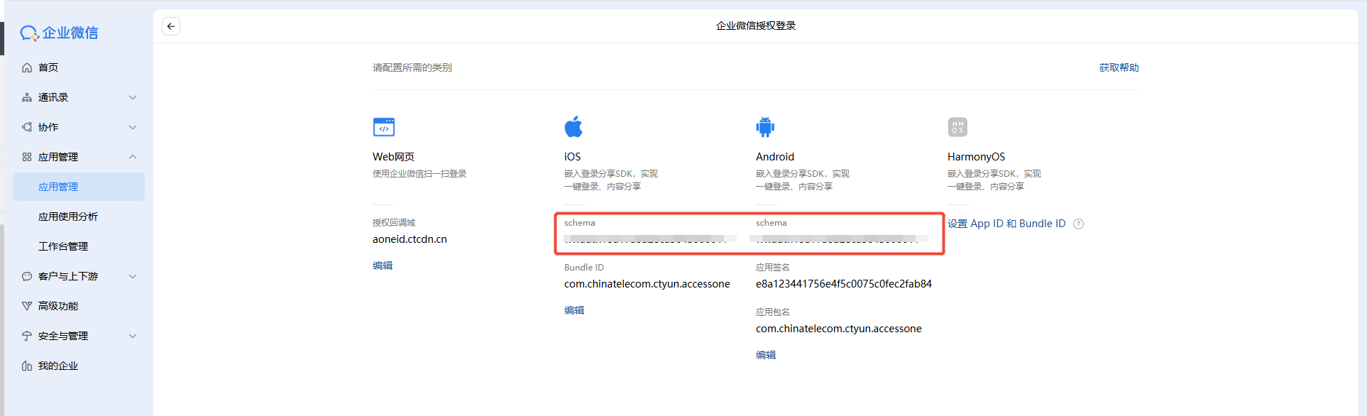
Task: Click the help question mark next to Bundle ID
Action: pyautogui.click(x=1079, y=224)
